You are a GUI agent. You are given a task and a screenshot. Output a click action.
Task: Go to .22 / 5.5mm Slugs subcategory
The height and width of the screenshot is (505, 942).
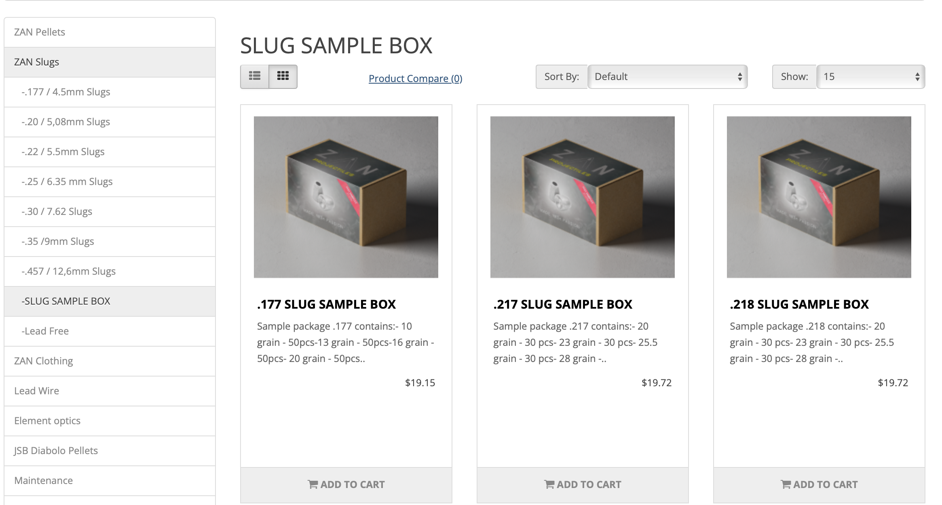[x=110, y=152]
